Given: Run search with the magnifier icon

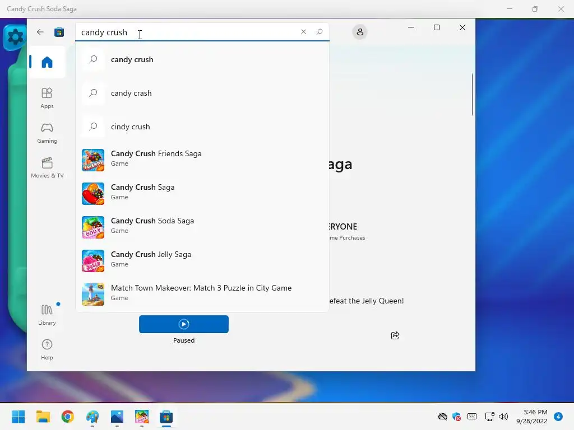Looking at the screenshot, I should click(320, 32).
